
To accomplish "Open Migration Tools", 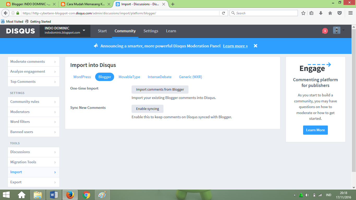I will pyautogui.click(x=33, y=162).
